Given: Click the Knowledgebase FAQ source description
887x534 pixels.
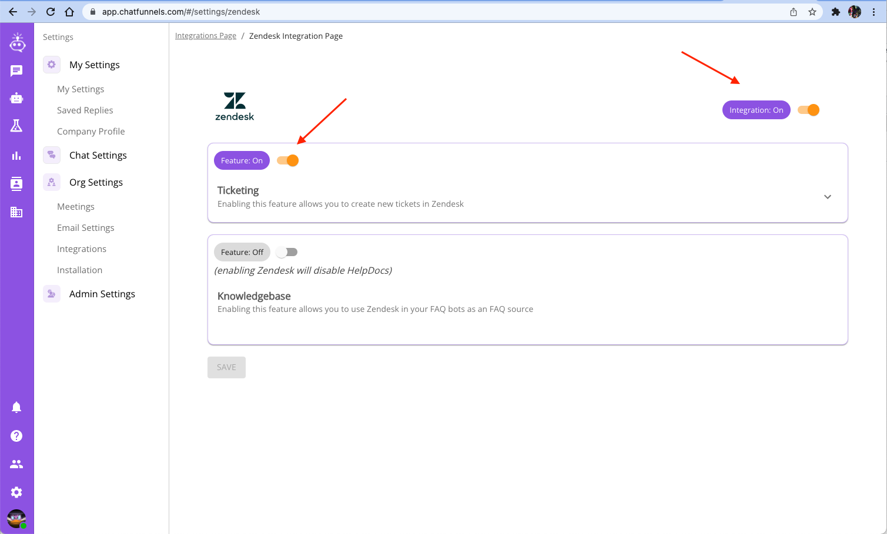Looking at the screenshot, I should coord(375,309).
